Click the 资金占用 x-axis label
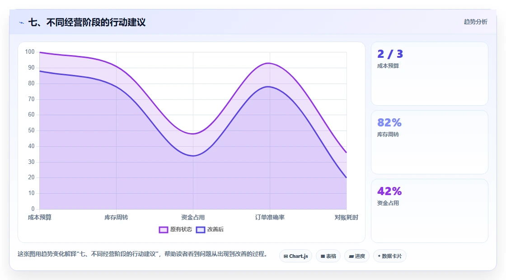The height and width of the screenshot is (280, 506). [193, 217]
